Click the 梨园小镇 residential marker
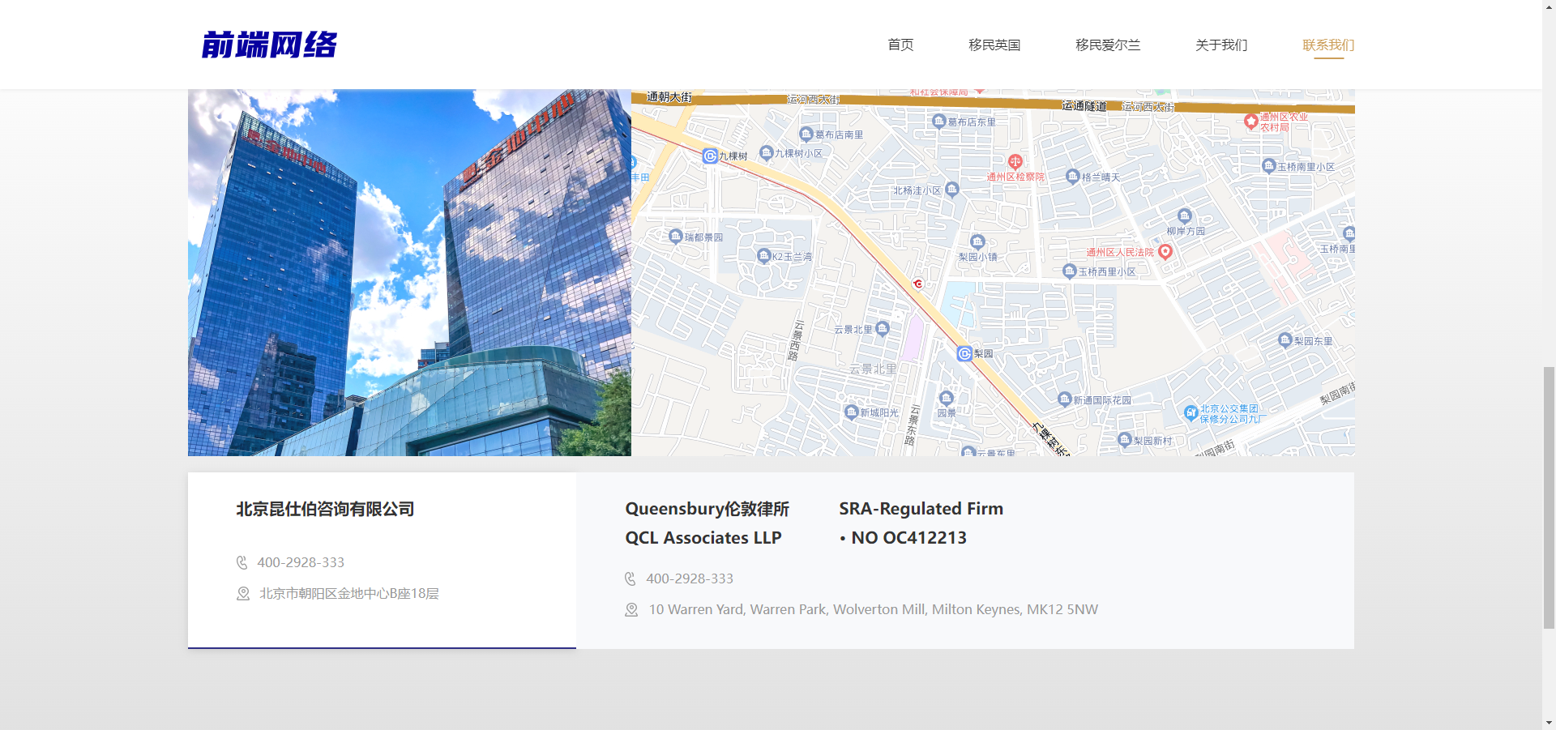The width and height of the screenshot is (1556, 730). tap(977, 242)
